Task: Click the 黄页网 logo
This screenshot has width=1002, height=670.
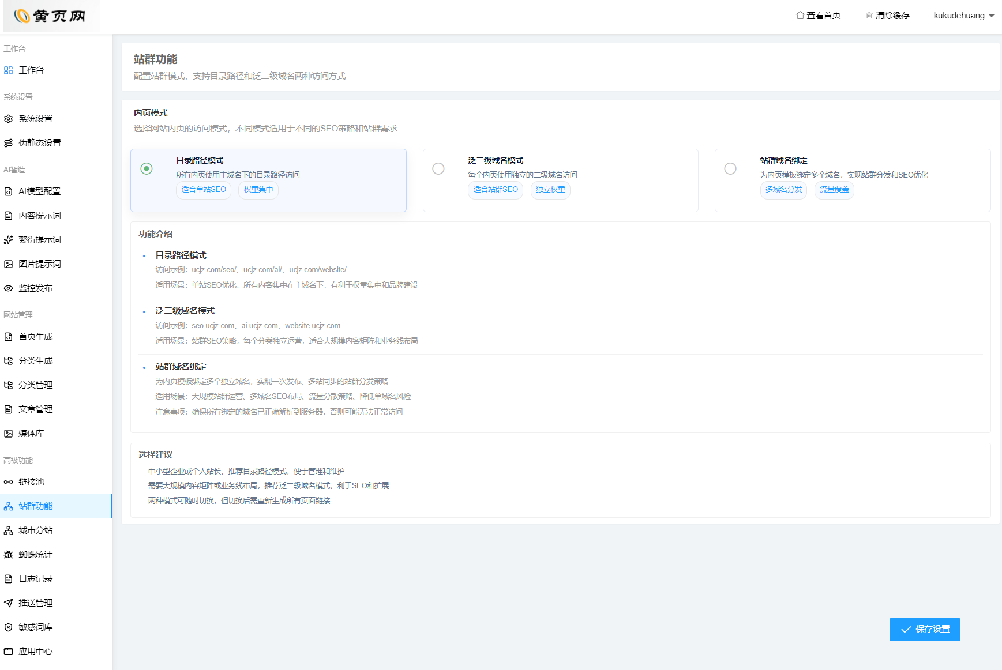Action: point(51,16)
